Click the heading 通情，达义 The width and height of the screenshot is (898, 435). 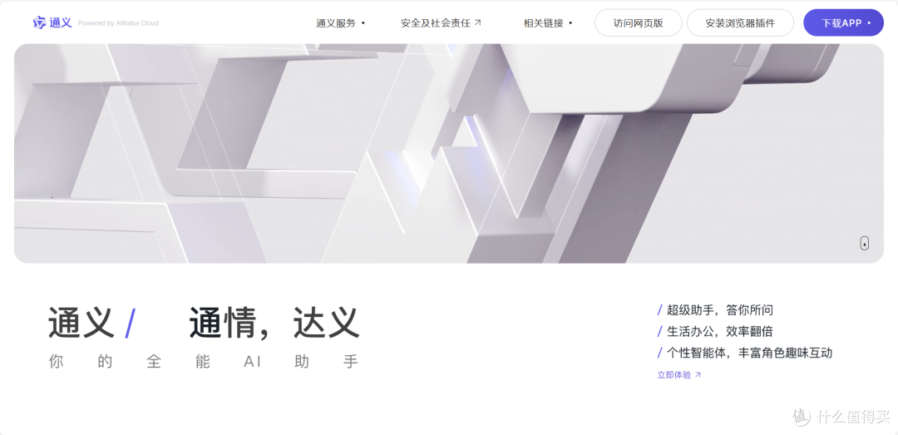click(274, 323)
